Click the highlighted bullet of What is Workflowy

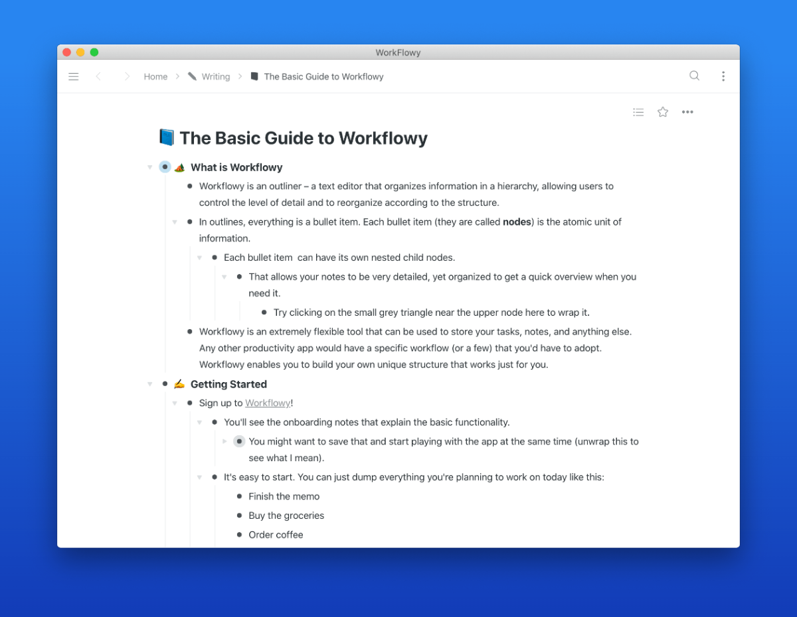(165, 167)
